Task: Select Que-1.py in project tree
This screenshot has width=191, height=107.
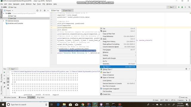Action: click(13, 16)
